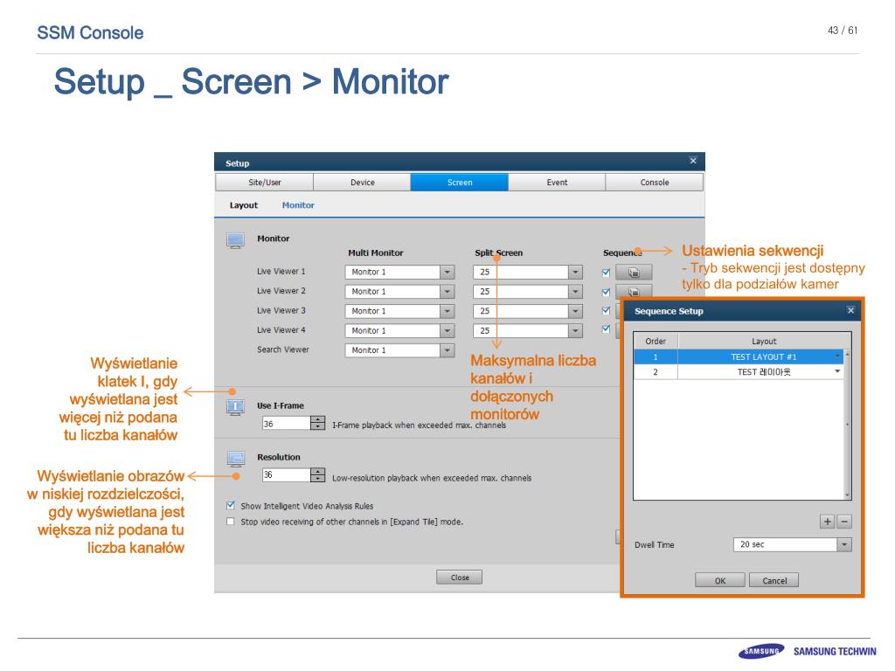Expand layout dropdown in order 2 row
The image size is (895, 671).
837,371
